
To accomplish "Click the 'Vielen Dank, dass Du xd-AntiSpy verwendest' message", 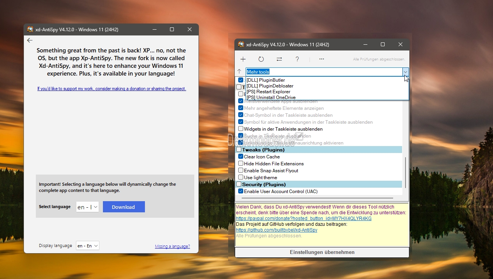I will (x=321, y=210).
